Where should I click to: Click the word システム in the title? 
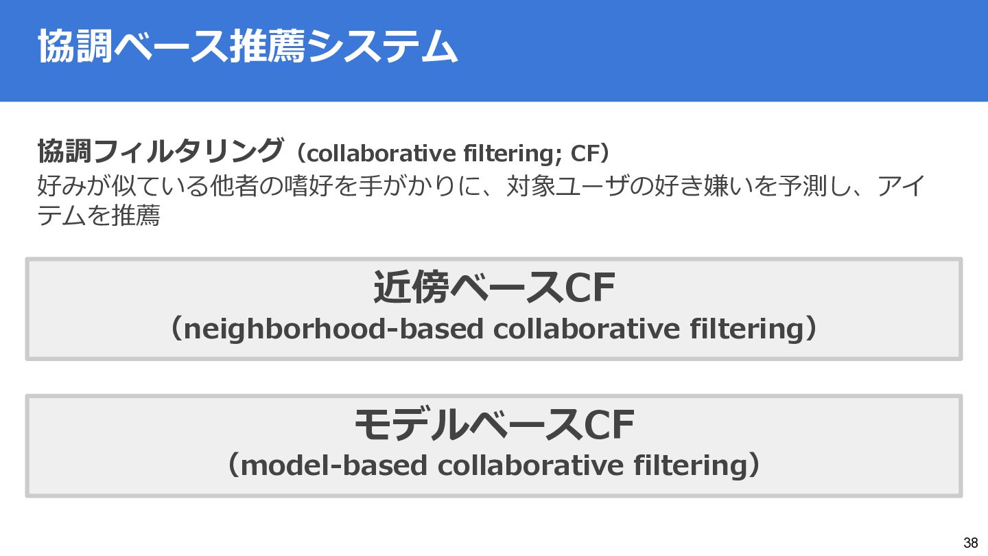(381, 47)
